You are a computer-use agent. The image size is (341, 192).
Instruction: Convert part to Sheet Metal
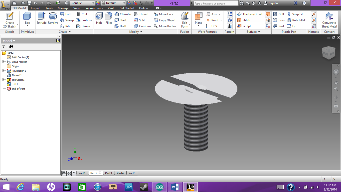329,20
